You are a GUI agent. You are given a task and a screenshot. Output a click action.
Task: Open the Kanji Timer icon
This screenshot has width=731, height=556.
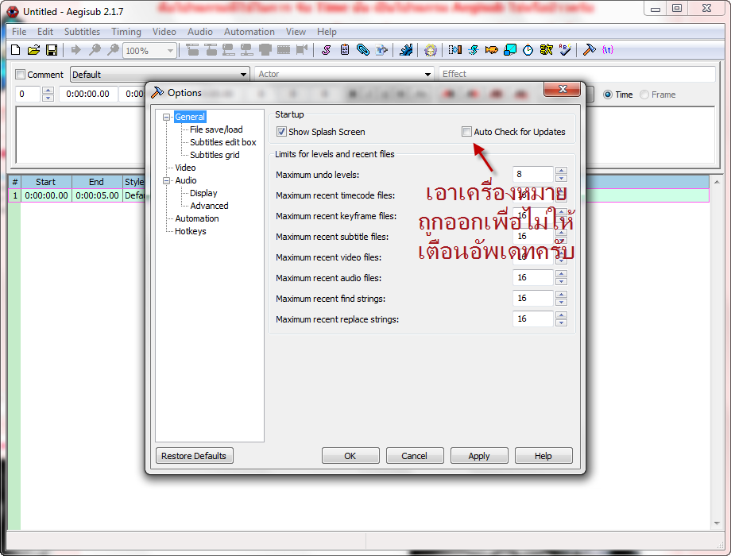click(x=547, y=50)
